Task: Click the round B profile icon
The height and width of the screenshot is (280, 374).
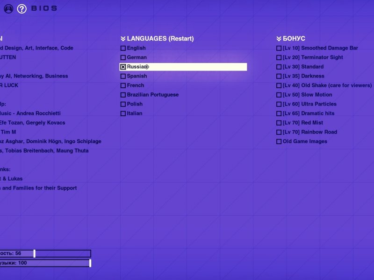Action: point(8,8)
